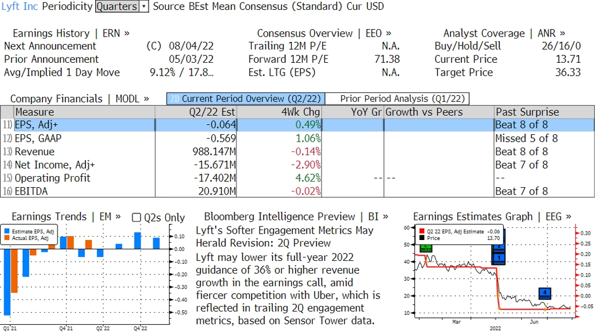Click the 4Wk Chg column header
This screenshot has height=333, width=595.
(x=279, y=112)
